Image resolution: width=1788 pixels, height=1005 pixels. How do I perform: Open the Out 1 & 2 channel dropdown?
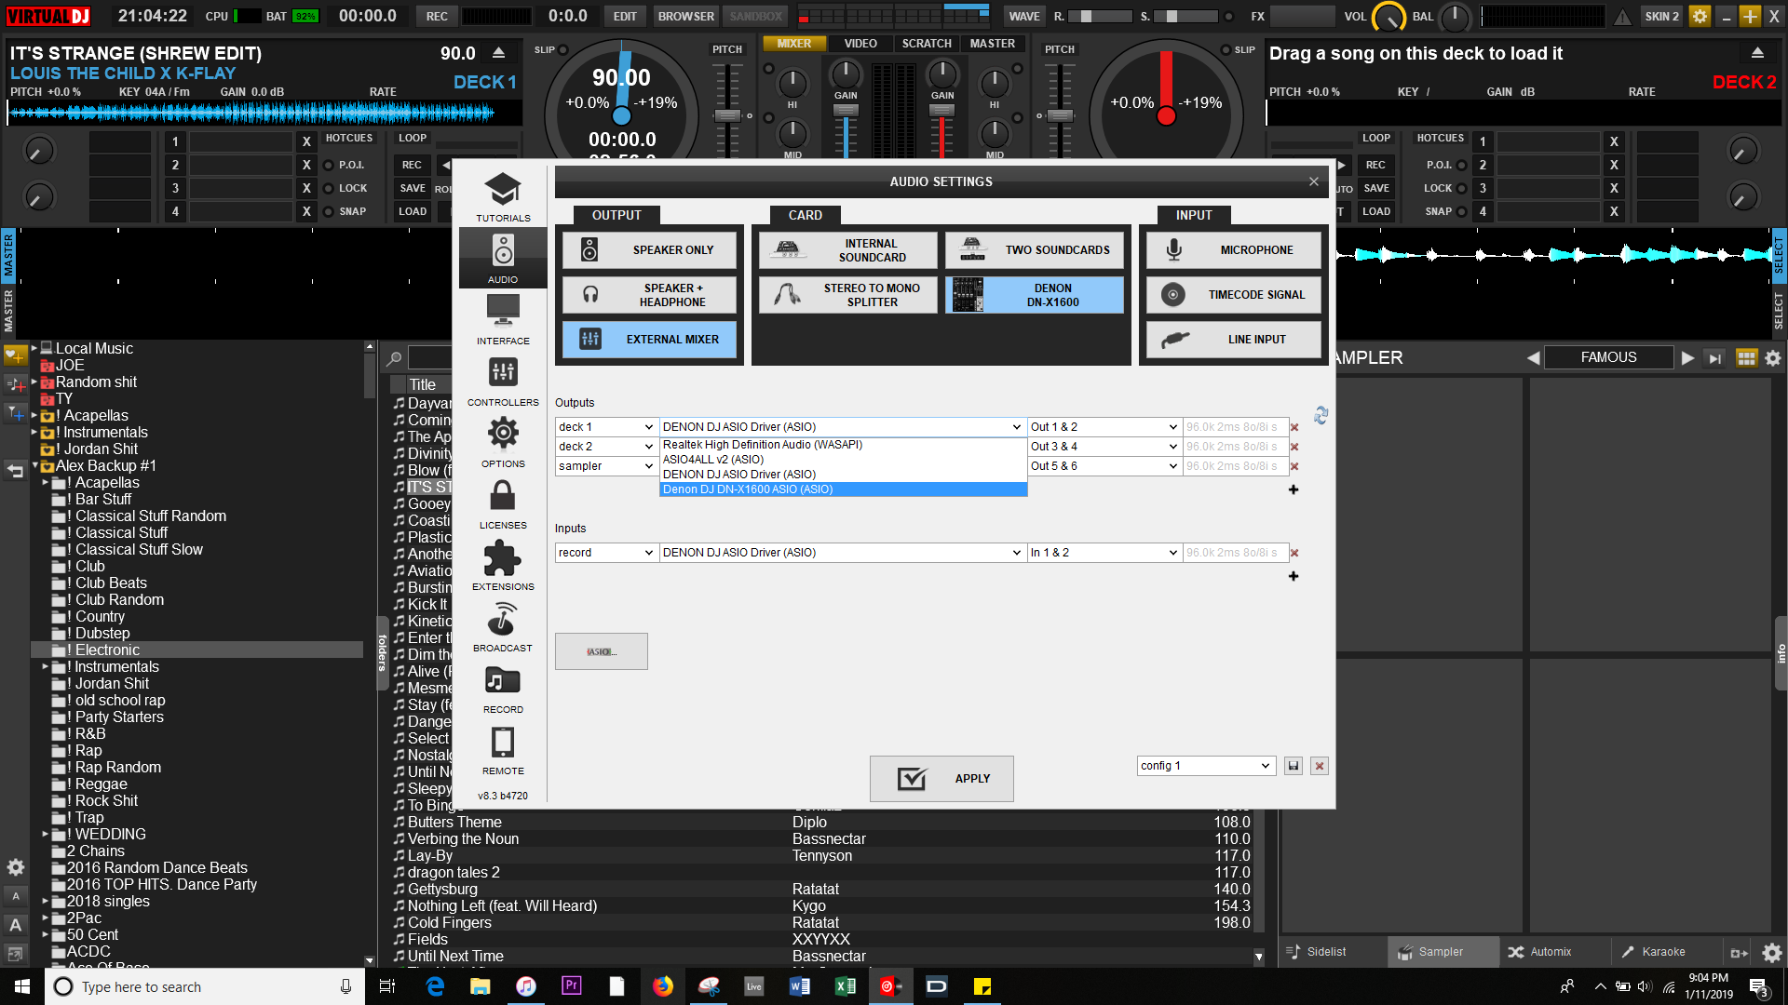1104,427
